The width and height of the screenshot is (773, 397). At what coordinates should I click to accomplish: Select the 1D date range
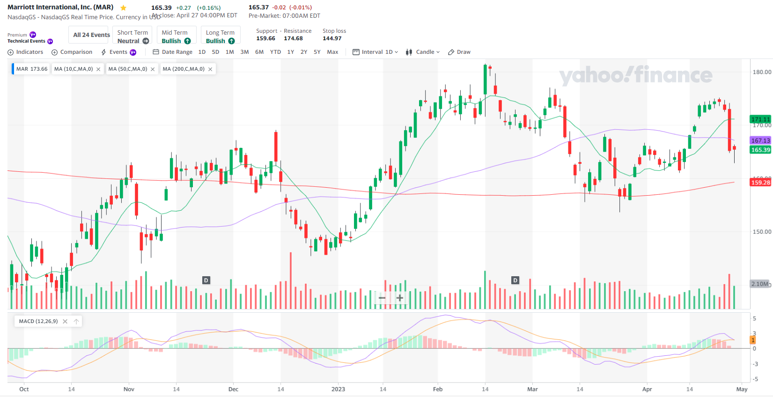pos(202,52)
